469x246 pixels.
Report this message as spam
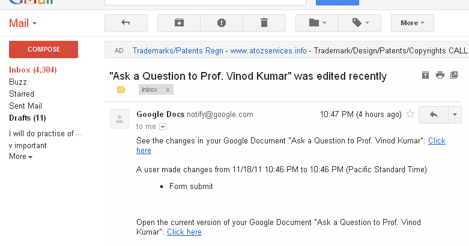(x=222, y=23)
